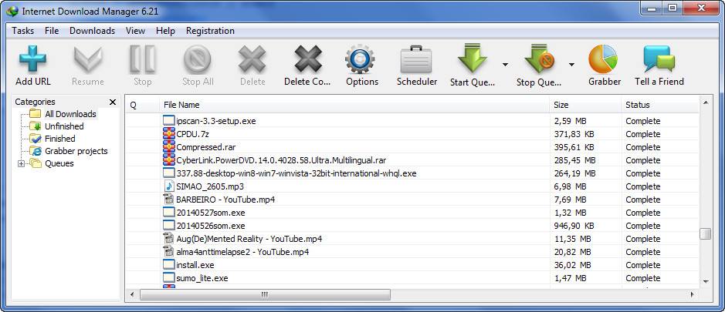The image size is (725, 312).
Task: Click the horizontal scrollbar right arrow
Action: 692,294
